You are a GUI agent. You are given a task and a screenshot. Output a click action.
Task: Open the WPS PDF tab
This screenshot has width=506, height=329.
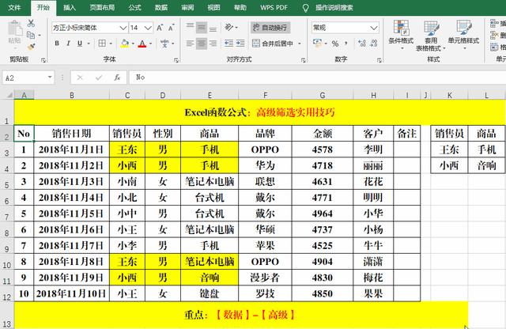(274, 7)
